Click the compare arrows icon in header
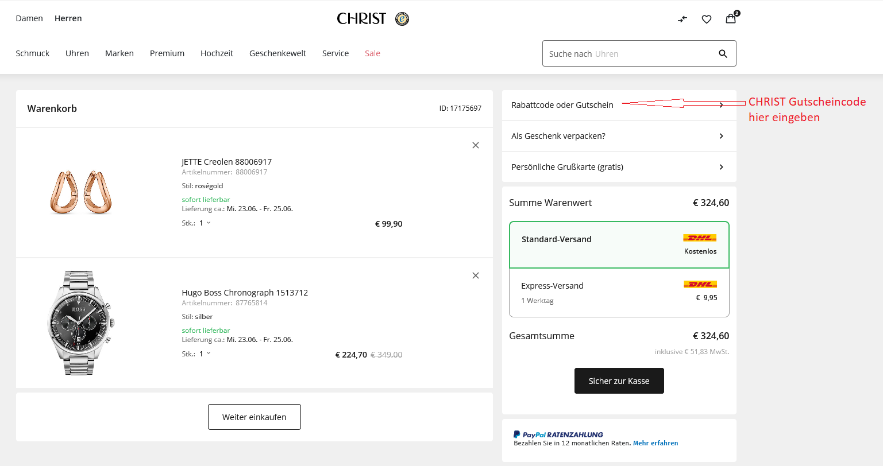 pos(683,19)
